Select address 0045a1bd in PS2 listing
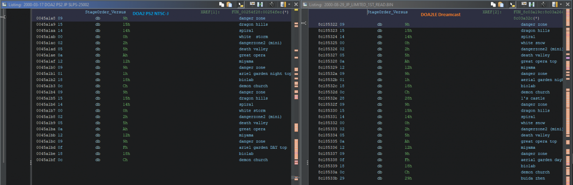The image size is (573, 185). (x=46, y=147)
